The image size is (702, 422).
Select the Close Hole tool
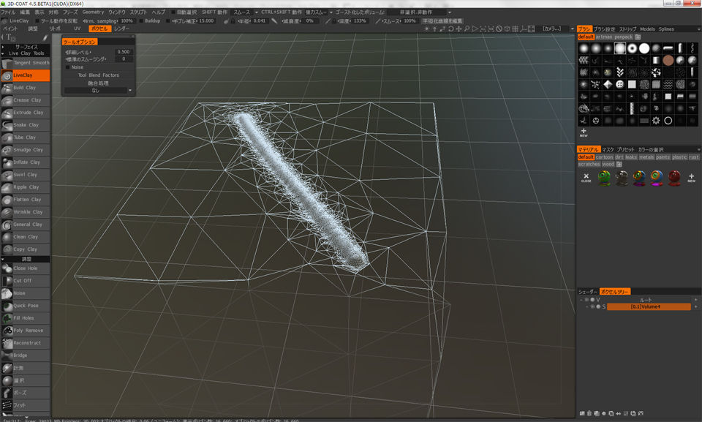tap(26, 268)
